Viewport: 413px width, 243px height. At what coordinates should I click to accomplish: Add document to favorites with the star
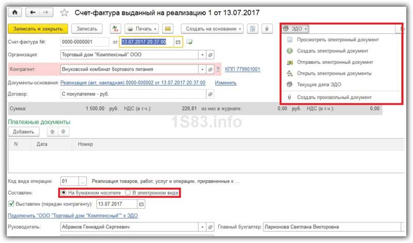(64, 12)
